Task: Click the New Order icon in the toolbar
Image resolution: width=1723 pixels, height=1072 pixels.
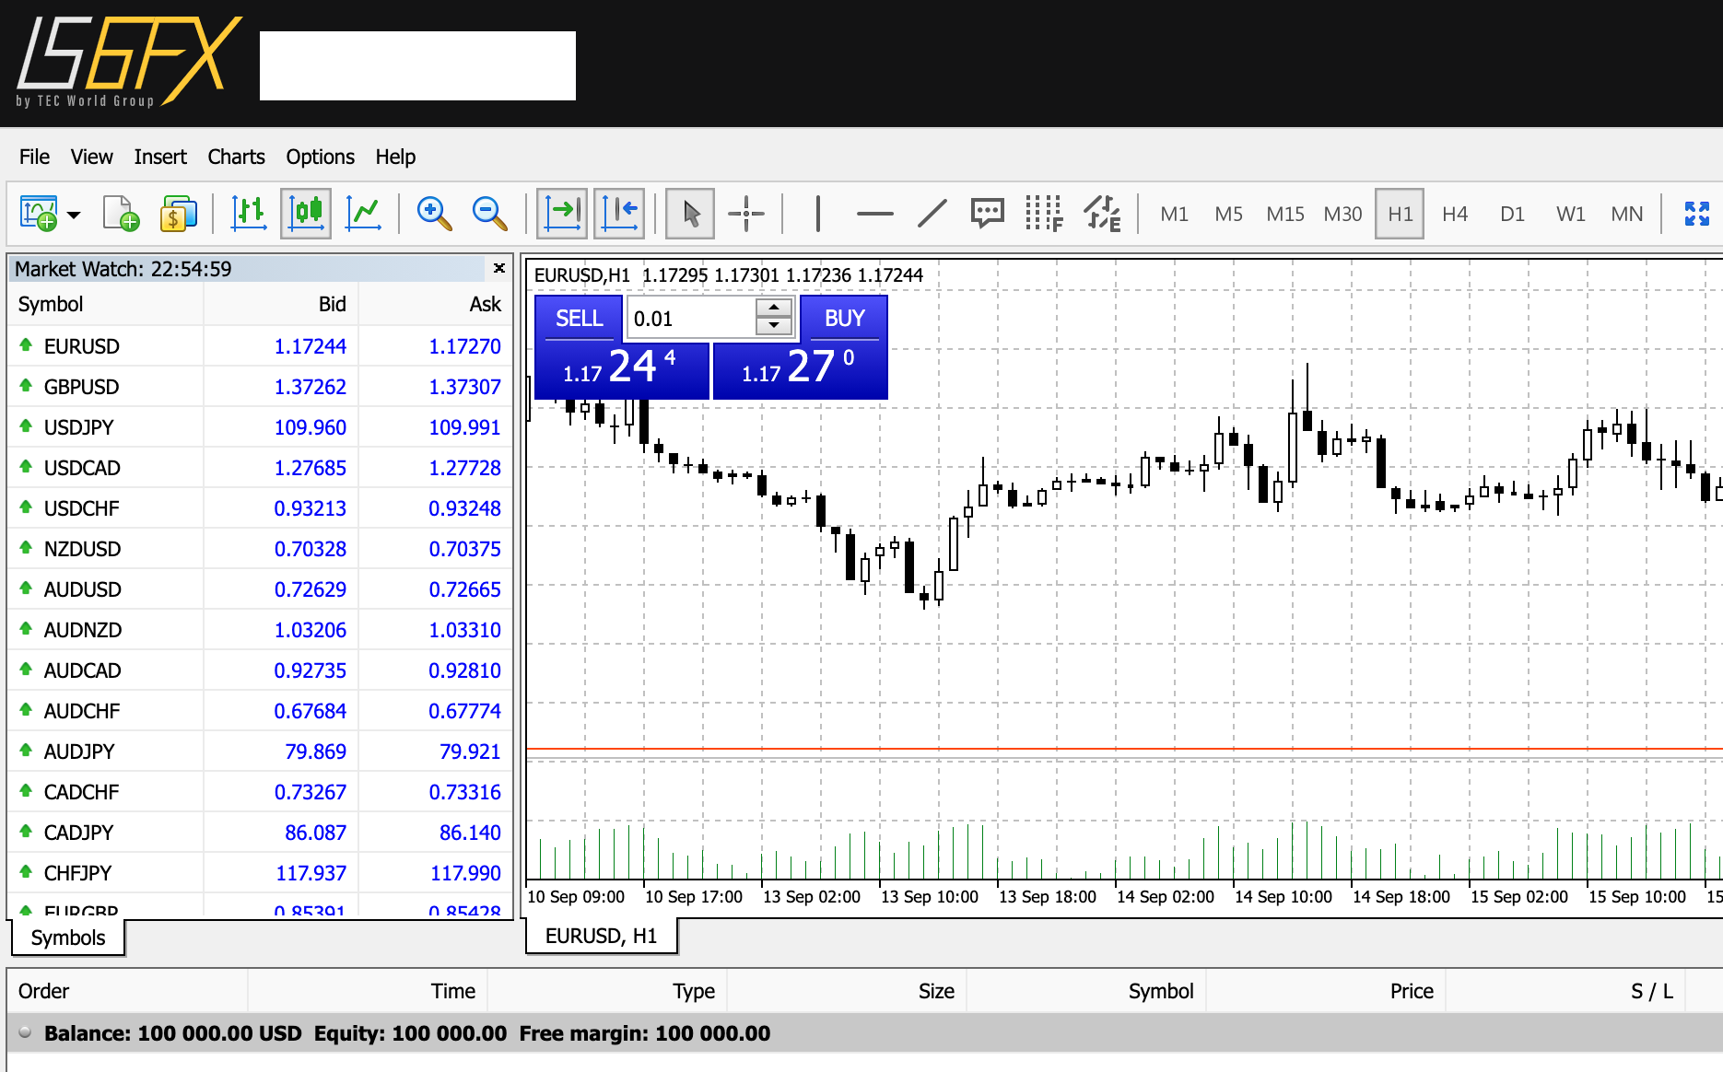Action: coord(122,214)
